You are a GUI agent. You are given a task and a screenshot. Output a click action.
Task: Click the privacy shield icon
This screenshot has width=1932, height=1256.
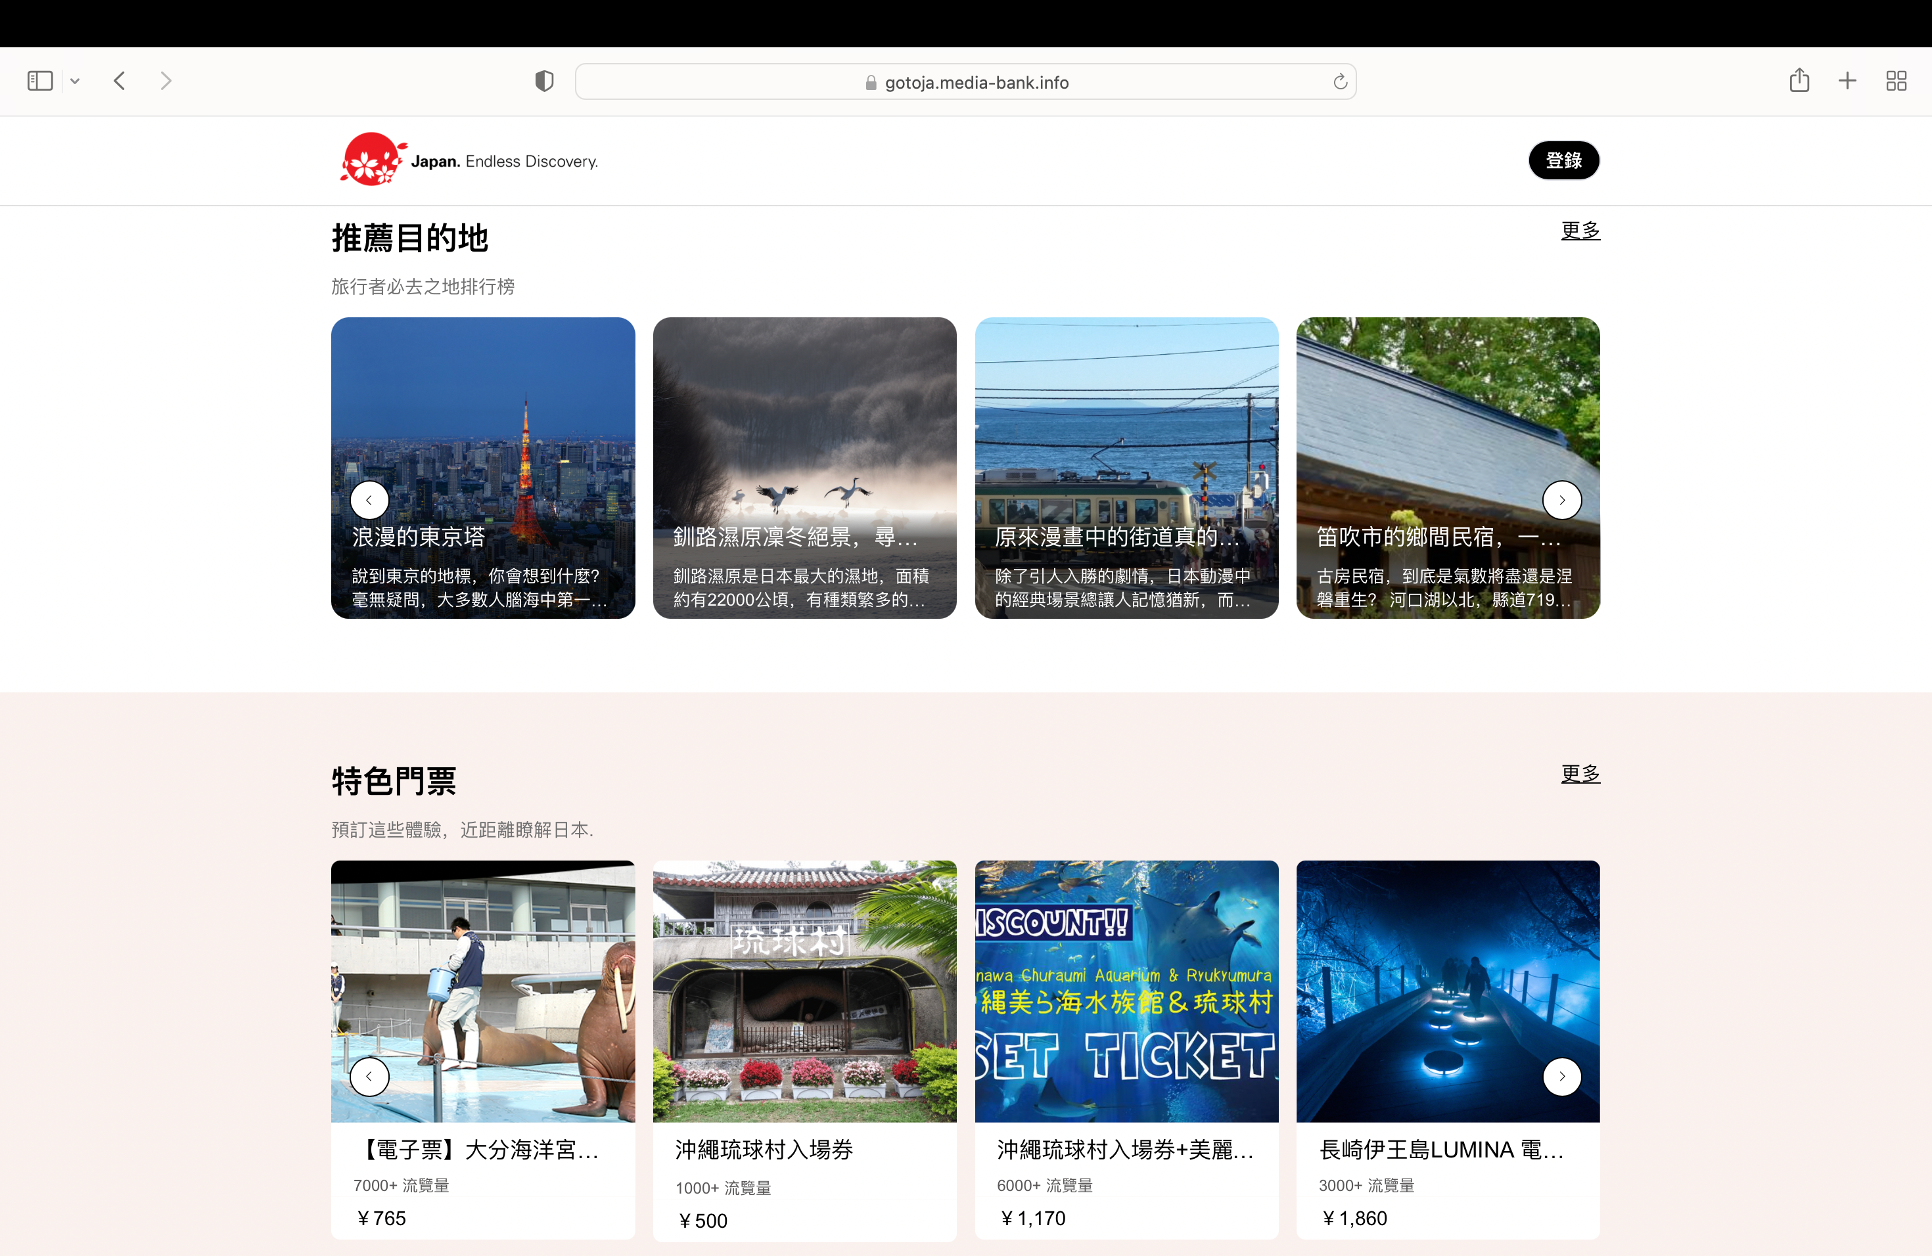click(544, 81)
